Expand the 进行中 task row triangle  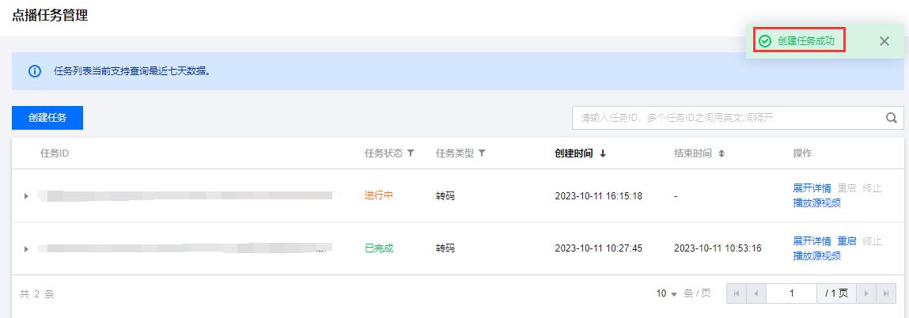[26, 196]
